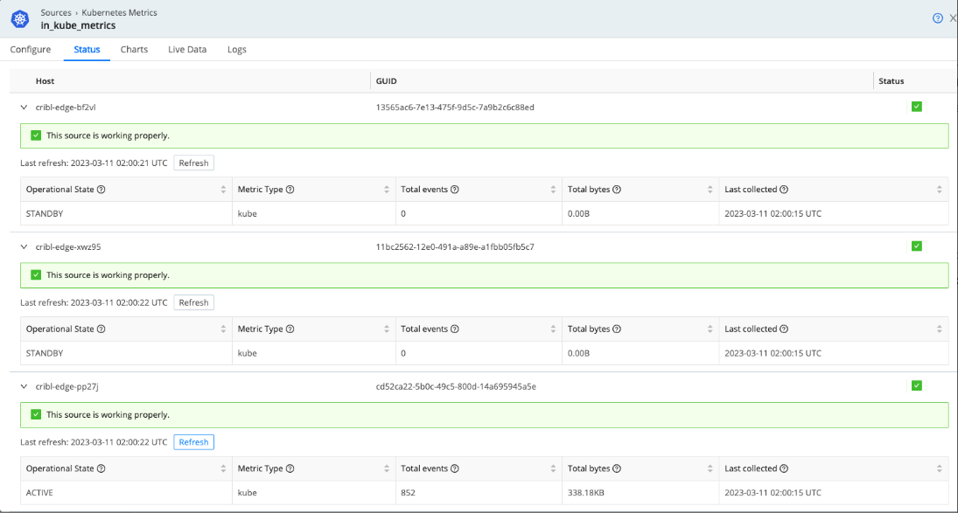
Task: Click the Sources breadcrumb link
Action: [x=56, y=13]
